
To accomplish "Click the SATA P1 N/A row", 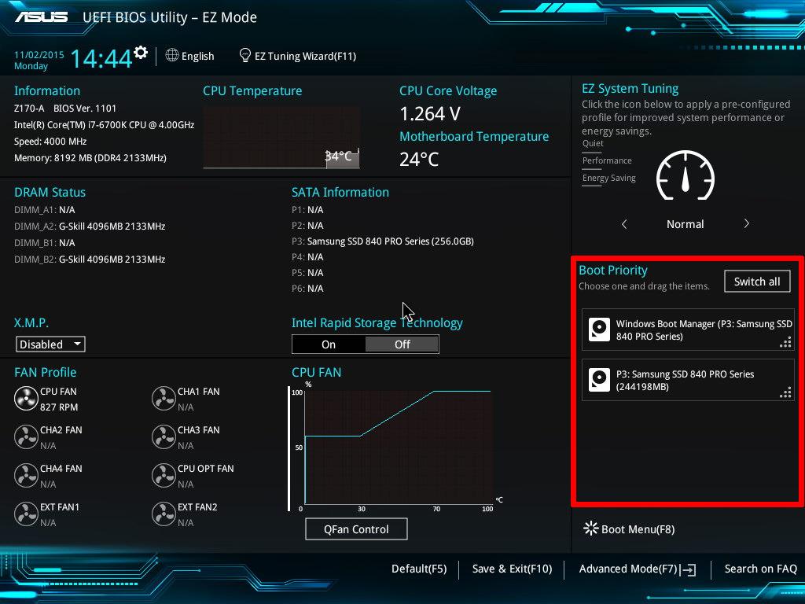I will 307,209.
